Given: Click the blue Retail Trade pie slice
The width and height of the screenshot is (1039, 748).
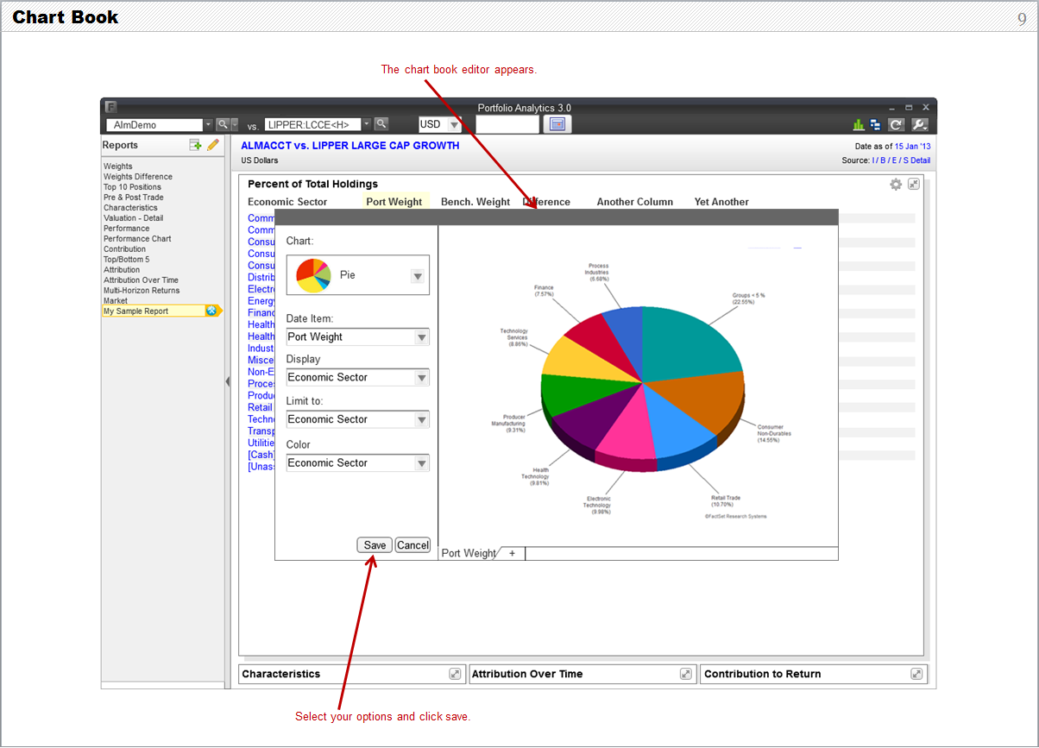Looking at the screenshot, I should point(677,427).
